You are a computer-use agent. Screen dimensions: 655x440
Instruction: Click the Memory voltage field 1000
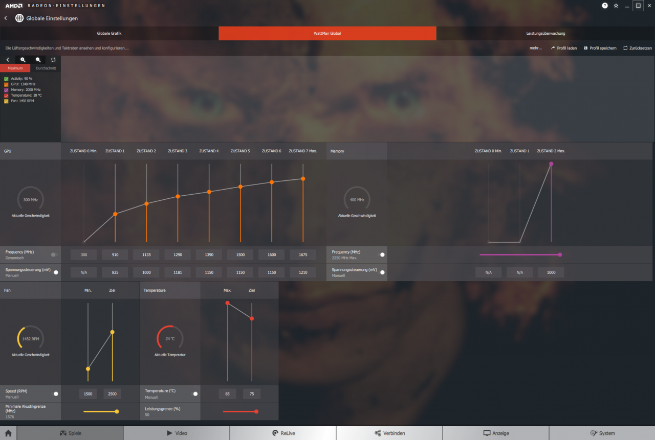click(x=551, y=272)
